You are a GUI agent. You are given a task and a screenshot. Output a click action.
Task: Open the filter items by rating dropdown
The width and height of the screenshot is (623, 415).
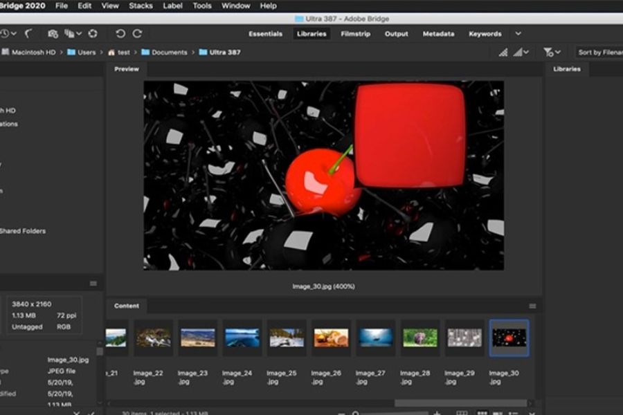[x=552, y=52]
